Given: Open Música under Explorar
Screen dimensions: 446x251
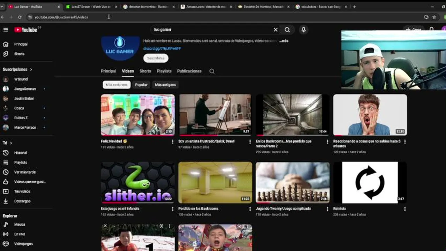Looking at the screenshot, I should click(20, 225).
